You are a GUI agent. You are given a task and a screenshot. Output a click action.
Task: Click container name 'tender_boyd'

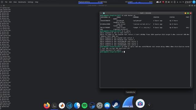point(118,26)
